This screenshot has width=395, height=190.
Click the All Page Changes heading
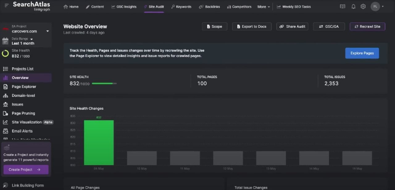(85, 188)
